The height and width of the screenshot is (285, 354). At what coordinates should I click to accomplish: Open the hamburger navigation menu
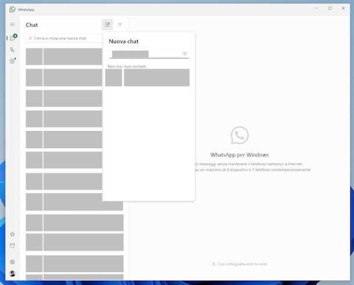pos(12,24)
